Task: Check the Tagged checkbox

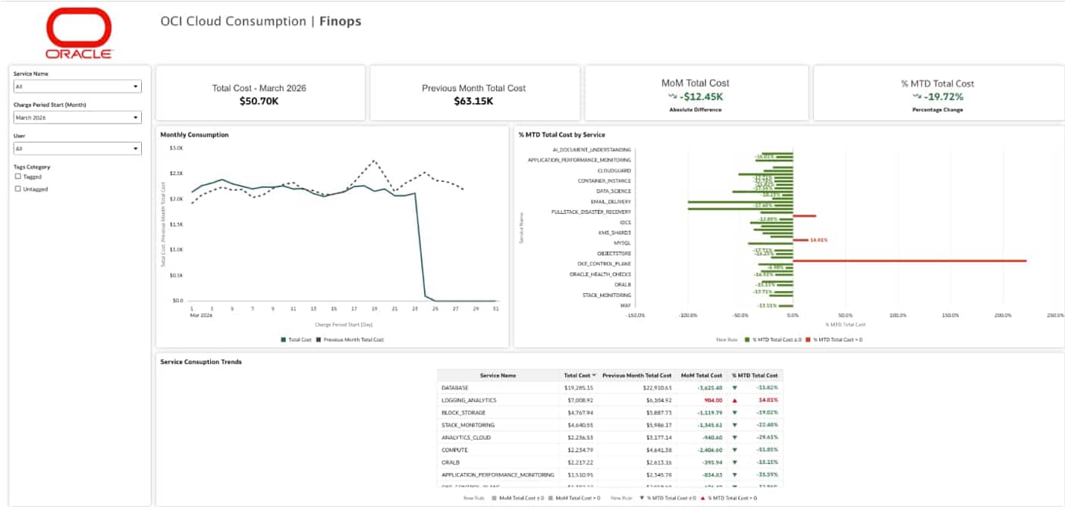Action: (x=18, y=176)
